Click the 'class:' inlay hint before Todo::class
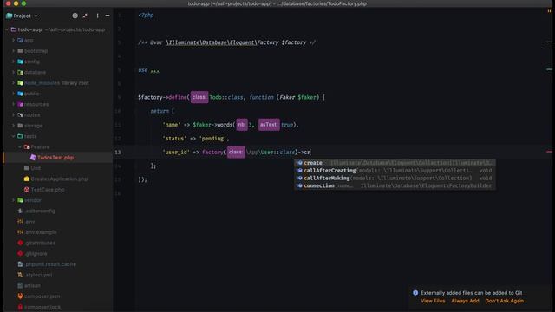 tap(199, 97)
